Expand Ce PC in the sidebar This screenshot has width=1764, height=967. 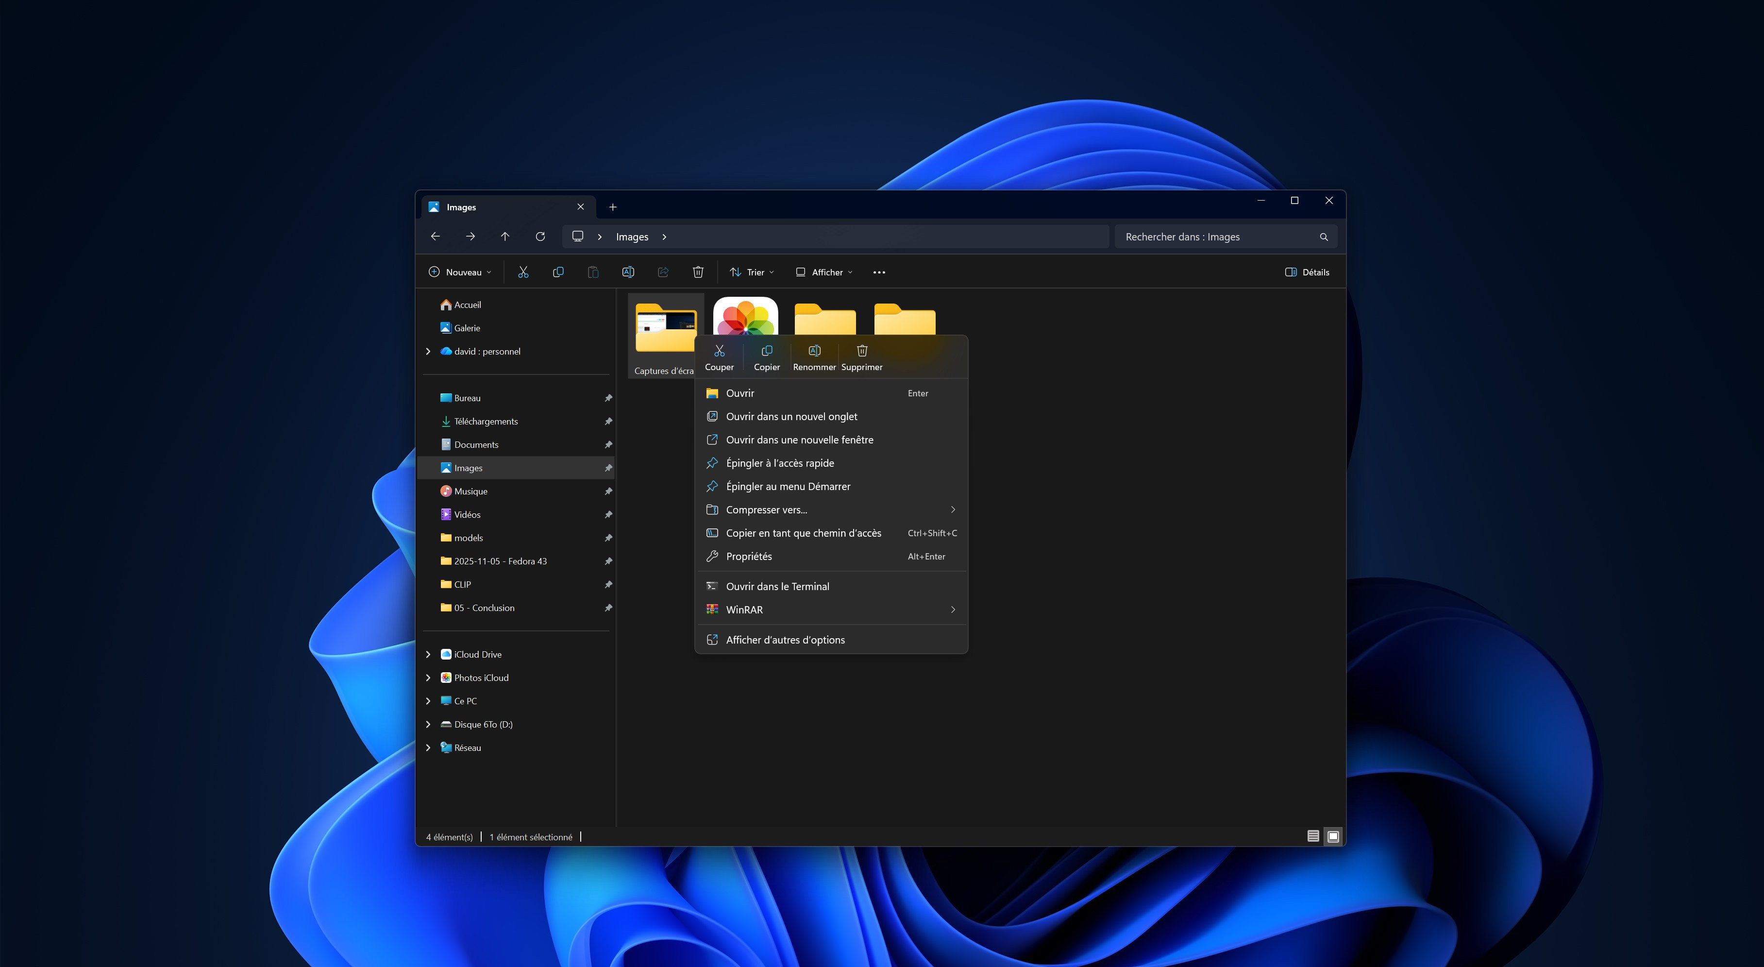(x=429, y=700)
